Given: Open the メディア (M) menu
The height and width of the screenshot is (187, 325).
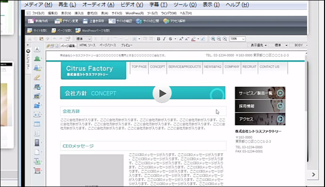Looking at the screenshot, I should pyautogui.click(x=38, y=5).
